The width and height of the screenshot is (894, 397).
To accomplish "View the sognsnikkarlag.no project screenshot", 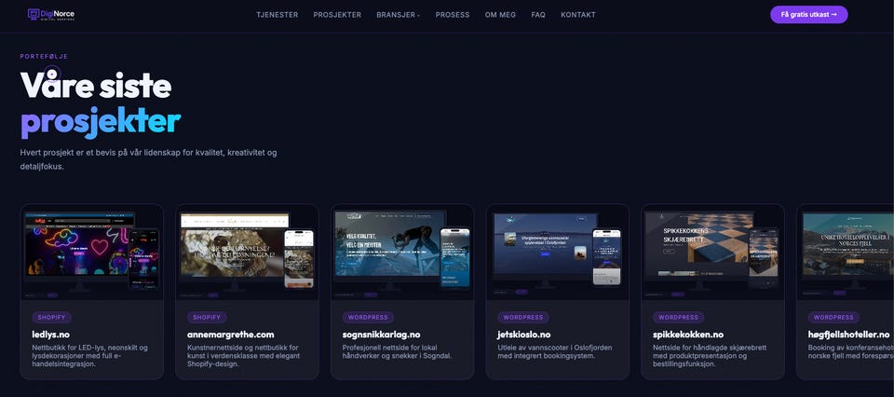I will (402, 253).
